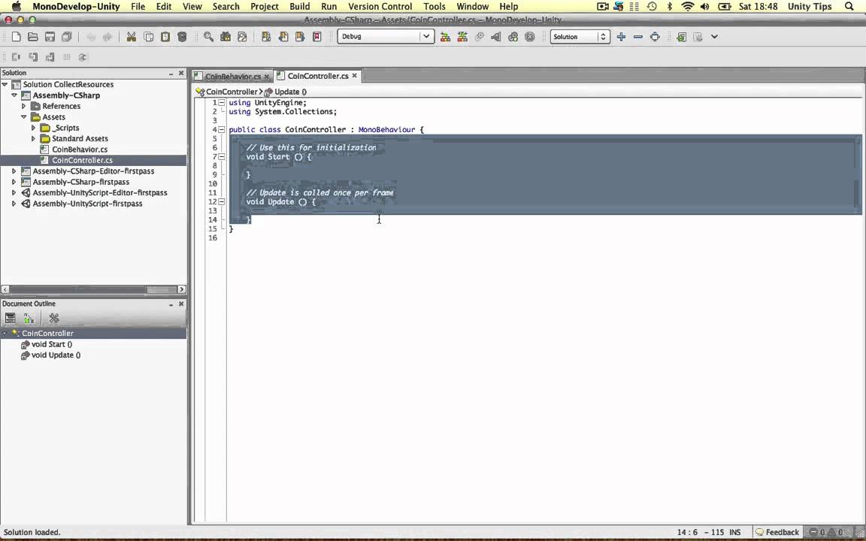Image resolution: width=866 pixels, height=541 pixels.
Task: Open the Tools menu
Action: tap(434, 7)
